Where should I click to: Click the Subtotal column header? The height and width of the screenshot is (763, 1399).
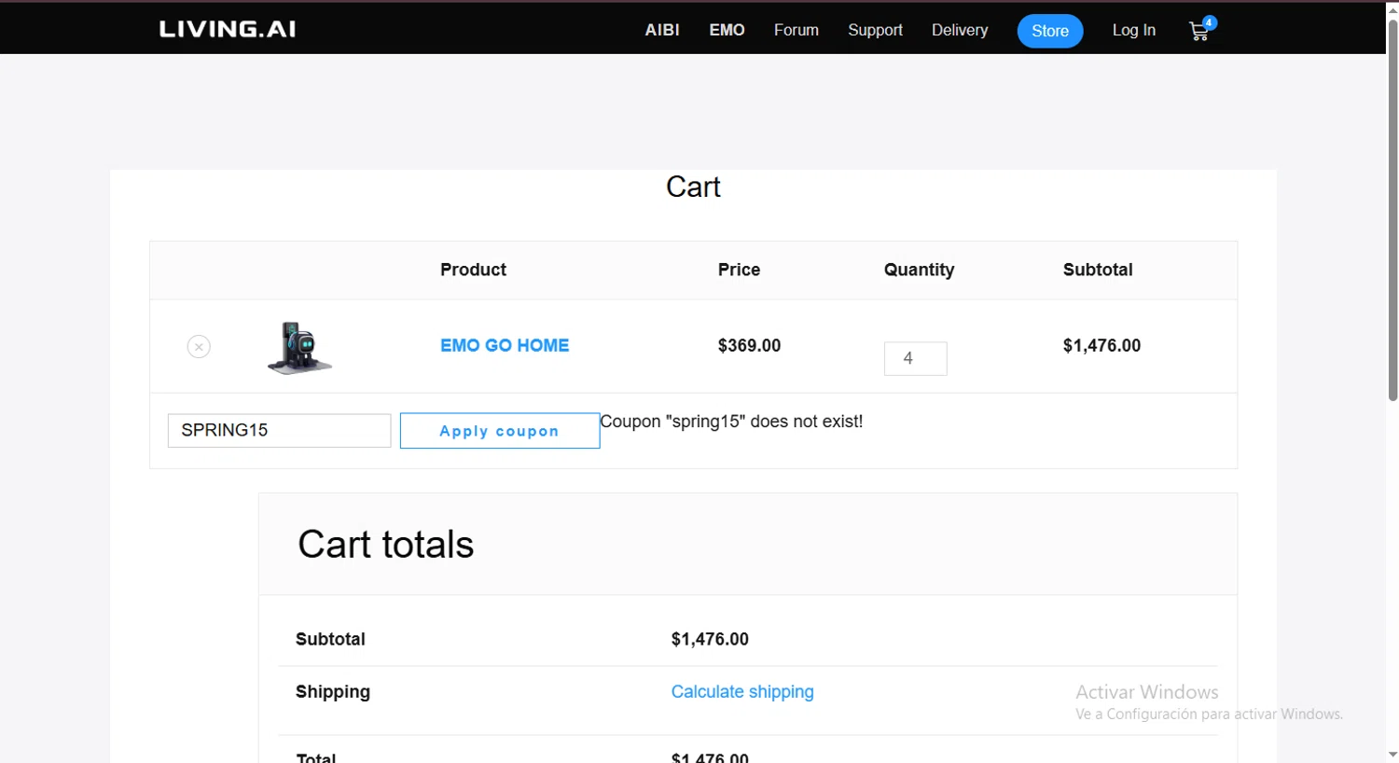pyautogui.click(x=1098, y=270)
